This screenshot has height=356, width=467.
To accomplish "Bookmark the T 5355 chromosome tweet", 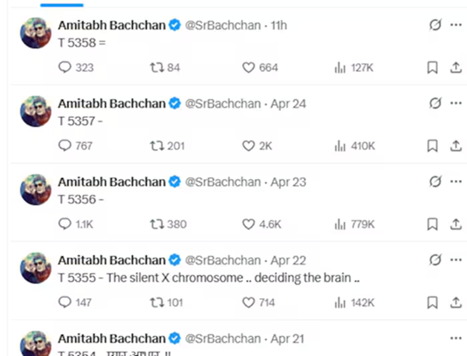I will click(x=432, y=303).
